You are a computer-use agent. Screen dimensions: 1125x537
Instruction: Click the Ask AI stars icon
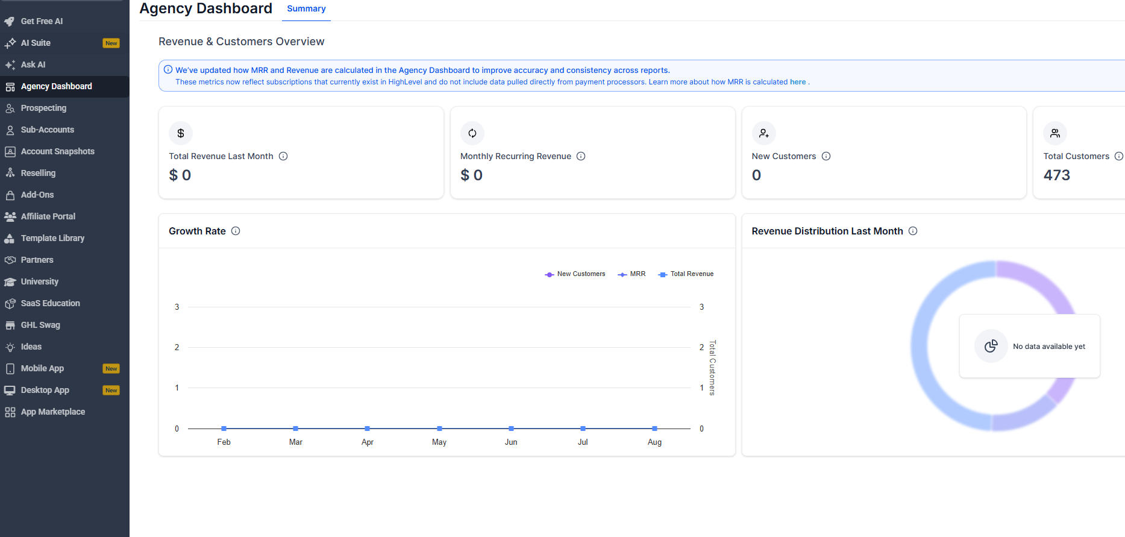10,64
